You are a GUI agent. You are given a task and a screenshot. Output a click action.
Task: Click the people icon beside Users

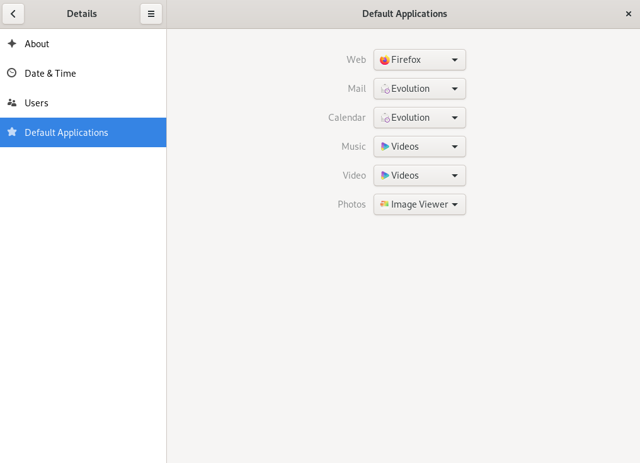[11, 103]
